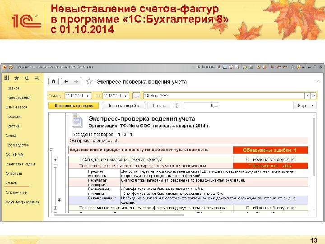Screen dimensions: 325x244
Task: Add report to favorites with star outline
Action: (89, 81)
